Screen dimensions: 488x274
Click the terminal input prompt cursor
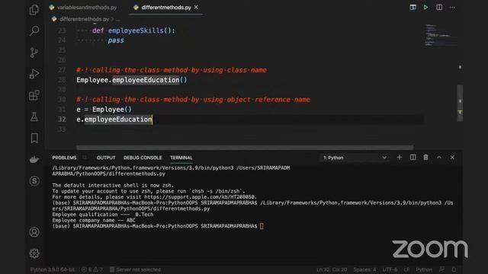click(x=262, y=226)
